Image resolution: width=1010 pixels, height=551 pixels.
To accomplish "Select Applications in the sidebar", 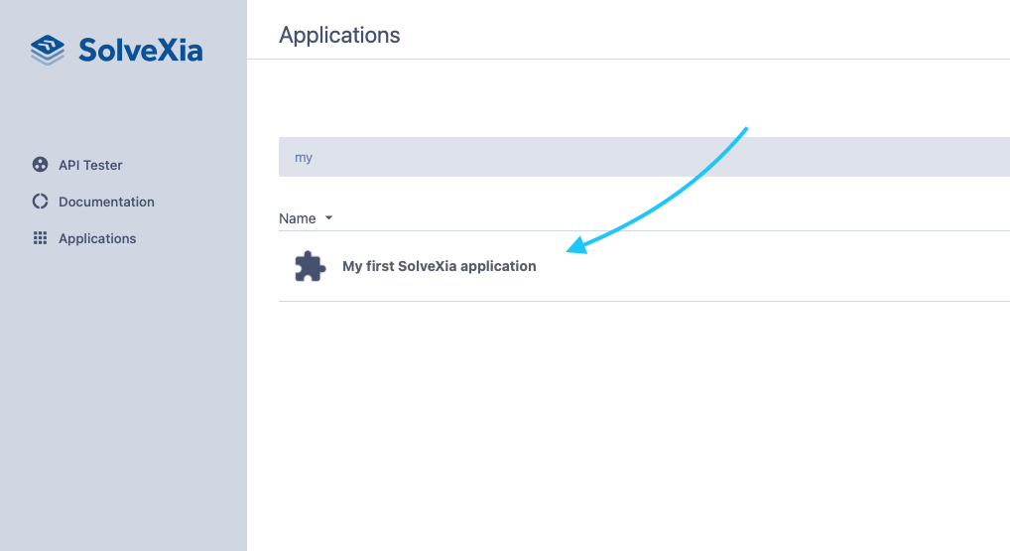I will click(x=97, y=238).
